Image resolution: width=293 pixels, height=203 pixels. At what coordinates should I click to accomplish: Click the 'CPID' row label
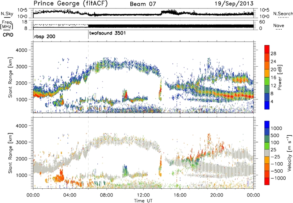point(8,35)
